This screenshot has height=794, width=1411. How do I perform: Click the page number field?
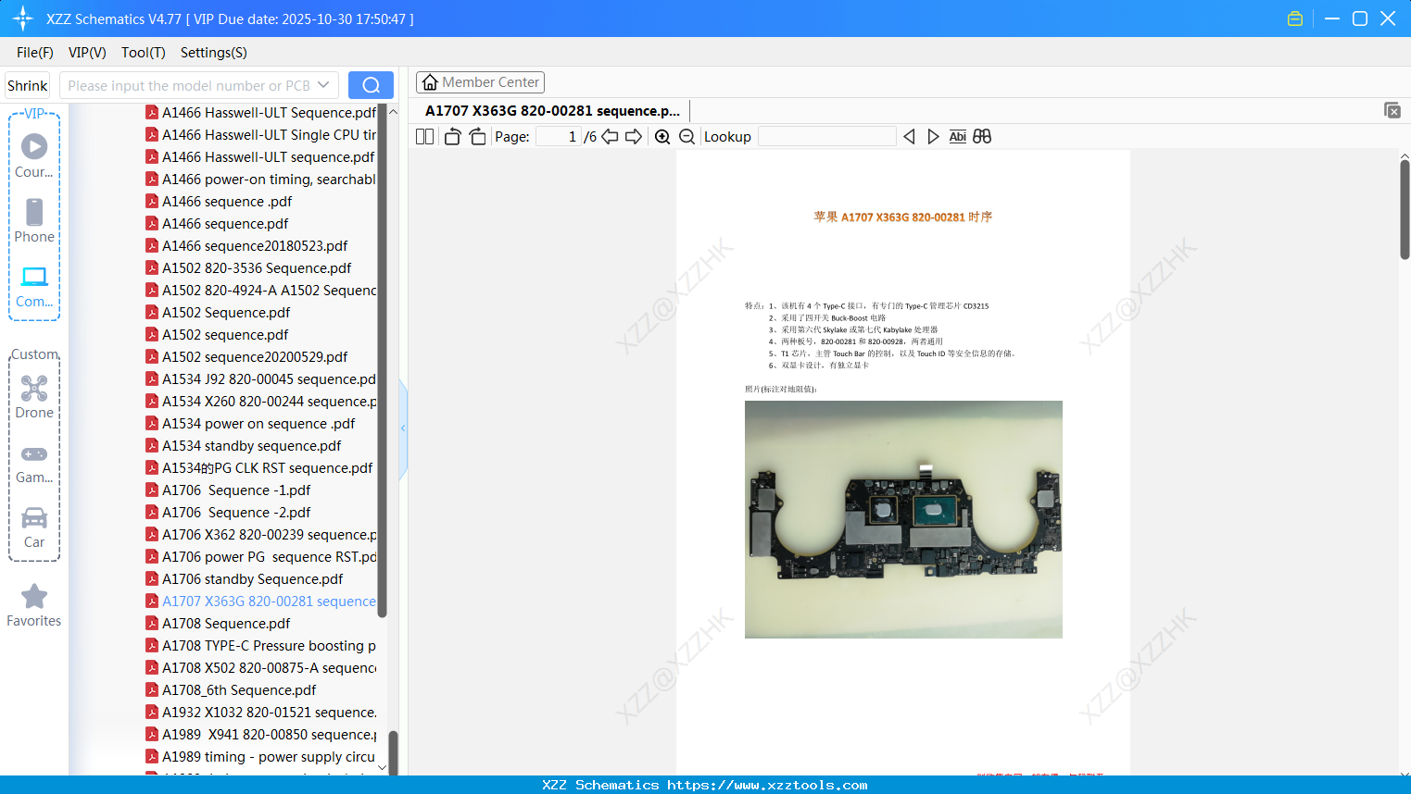coord(558,137)
